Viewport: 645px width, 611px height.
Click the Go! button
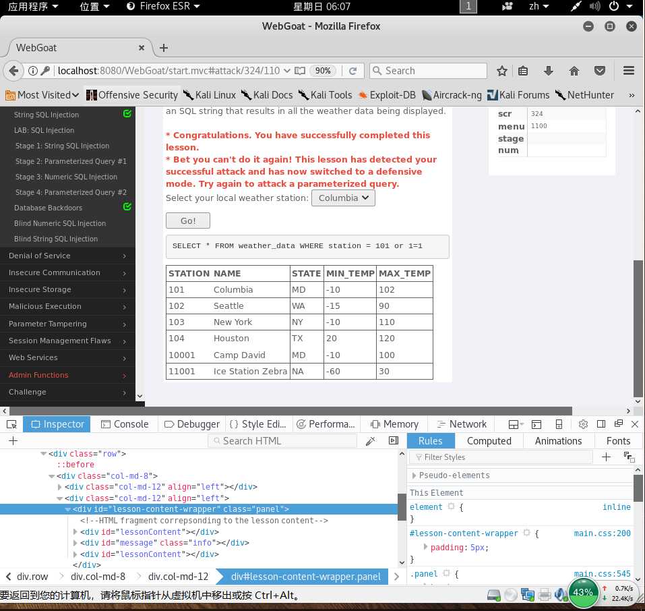(x=188, y=221)
